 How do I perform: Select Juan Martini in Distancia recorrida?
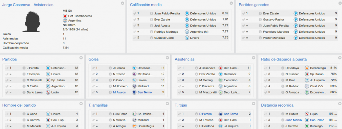[x=294, y=120]
